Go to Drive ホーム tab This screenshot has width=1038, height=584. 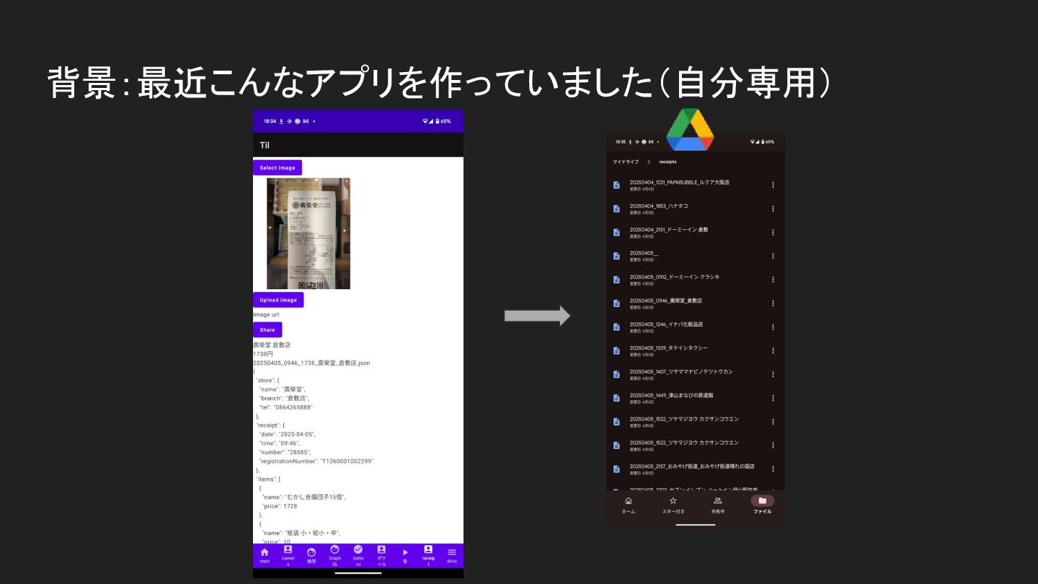(x=629, y=505)
